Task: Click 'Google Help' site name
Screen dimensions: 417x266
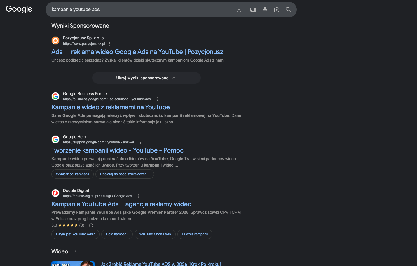Action: [x=74, y=137]
